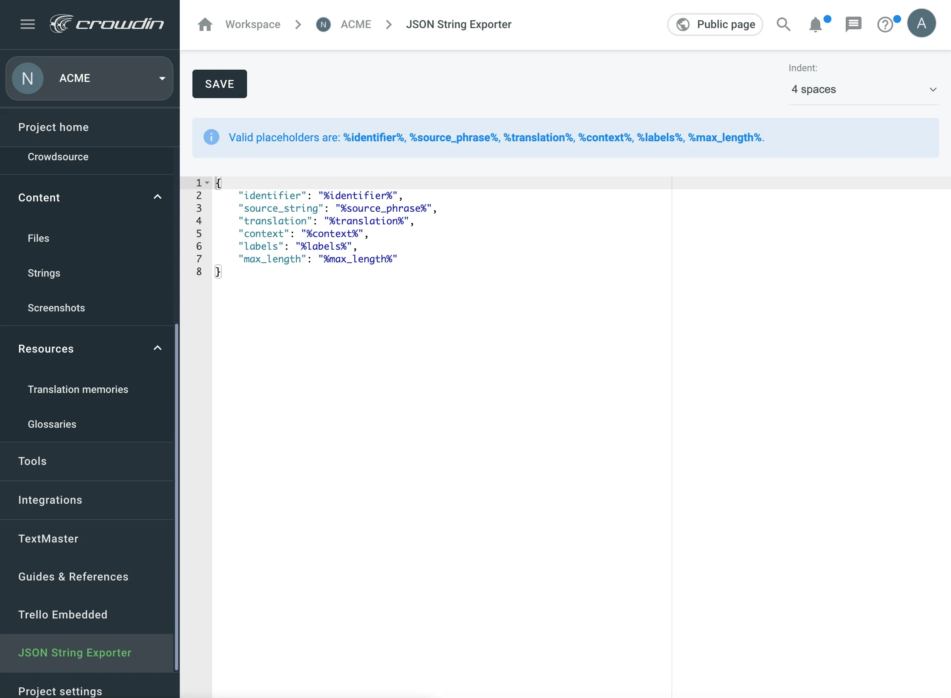Collapse the Resources section in sidebar
Viewport: 951px width, 698px height.
click(x=157, y=348)
